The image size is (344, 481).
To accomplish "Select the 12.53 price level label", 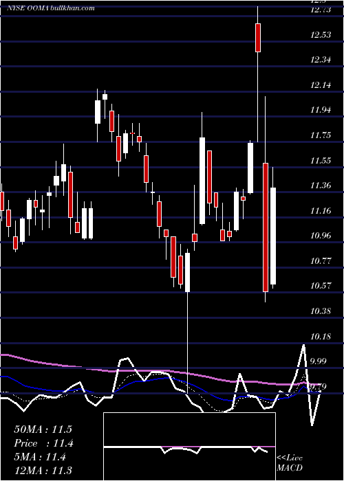I will [x=321, y=34].
